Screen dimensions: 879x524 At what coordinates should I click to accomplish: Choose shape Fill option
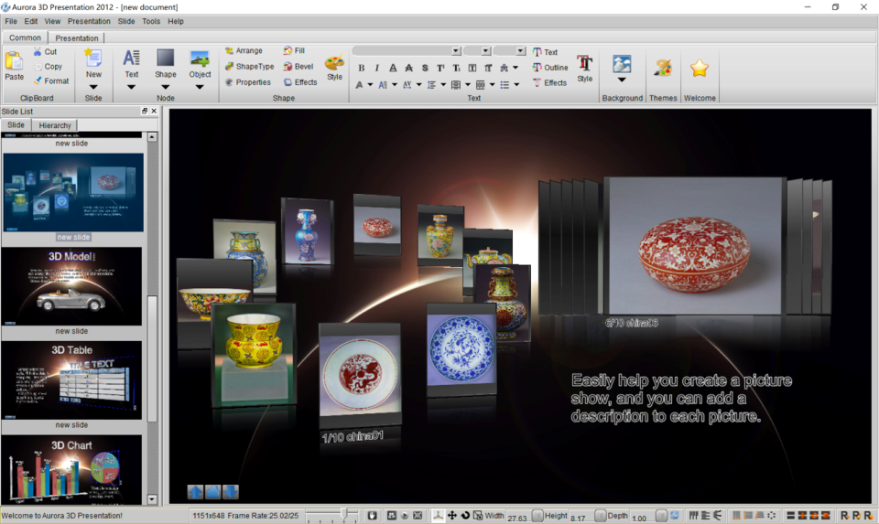point(294,50)
